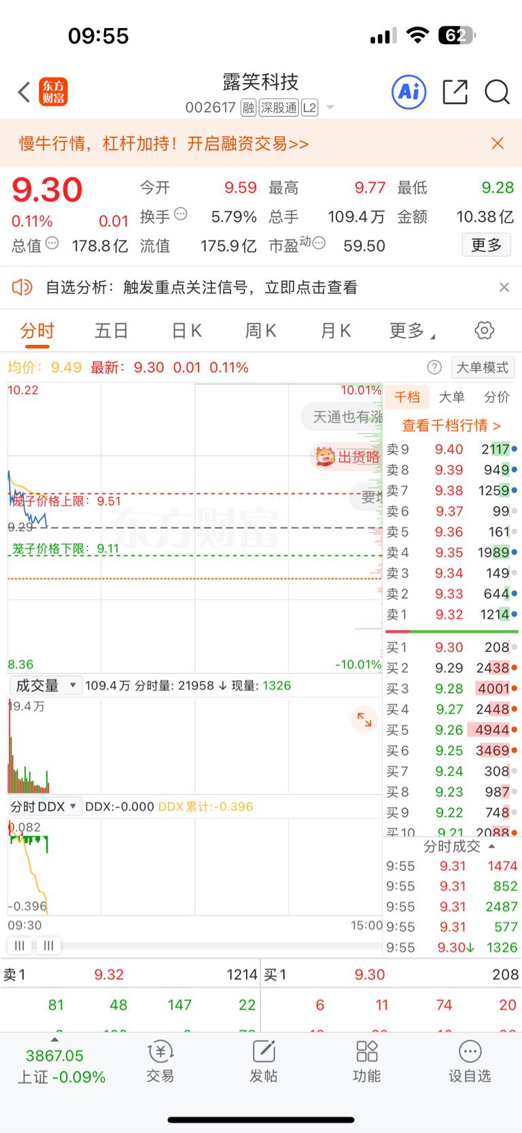Tap the L2 level tag
522x1133 pixels.
click(x=309, y=108)
